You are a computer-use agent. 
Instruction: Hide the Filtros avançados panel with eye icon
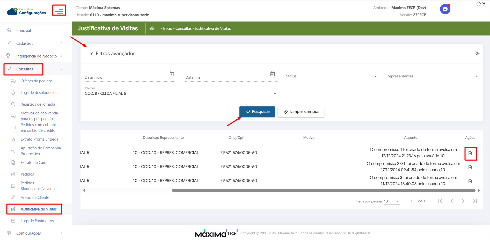click(x=477, y=54)
